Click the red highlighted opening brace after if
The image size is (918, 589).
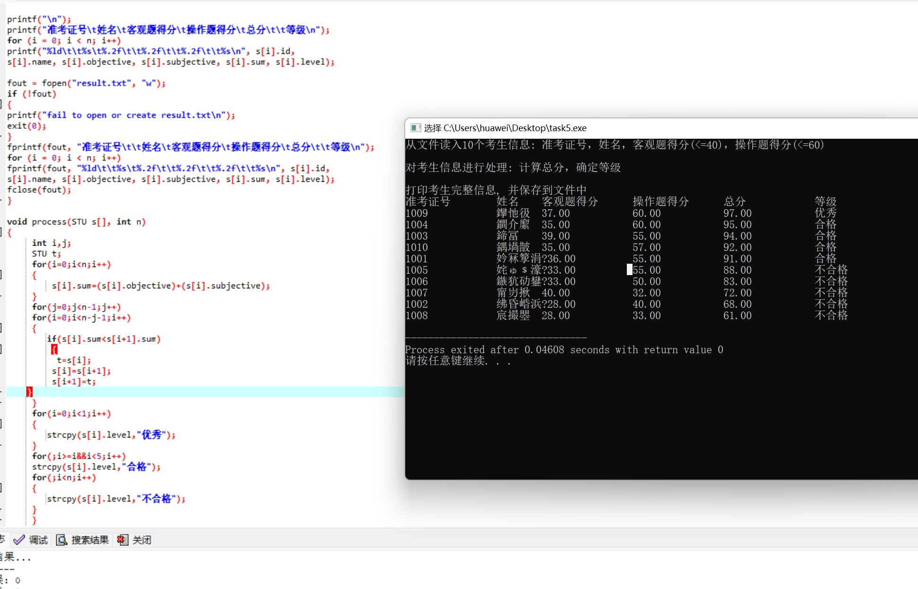54,349
